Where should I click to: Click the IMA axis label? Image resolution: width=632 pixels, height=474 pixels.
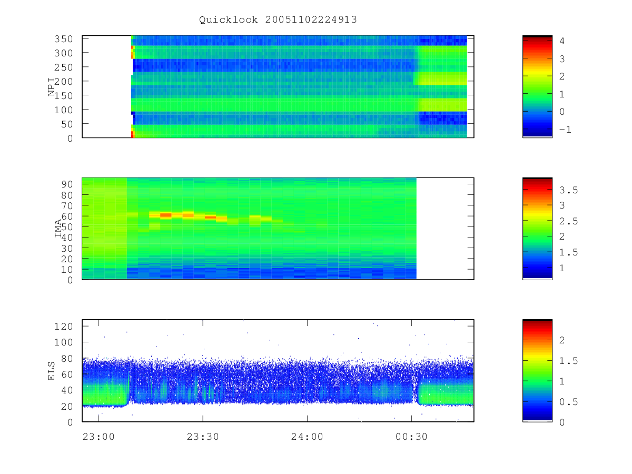(59, 229)
